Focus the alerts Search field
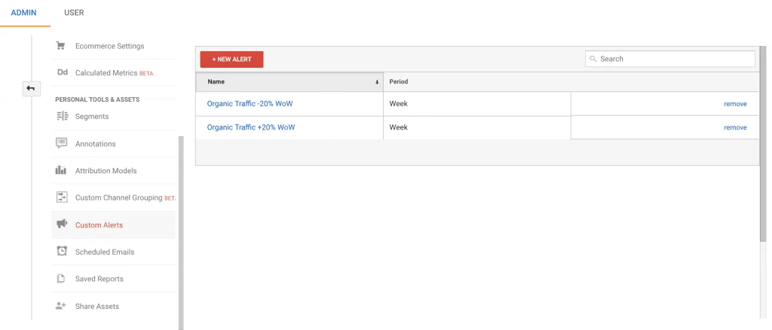The image size is (772, 330). (x=675, y=59)
